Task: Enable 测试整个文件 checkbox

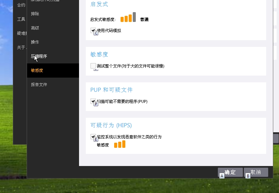Action: tap(93, 66)
